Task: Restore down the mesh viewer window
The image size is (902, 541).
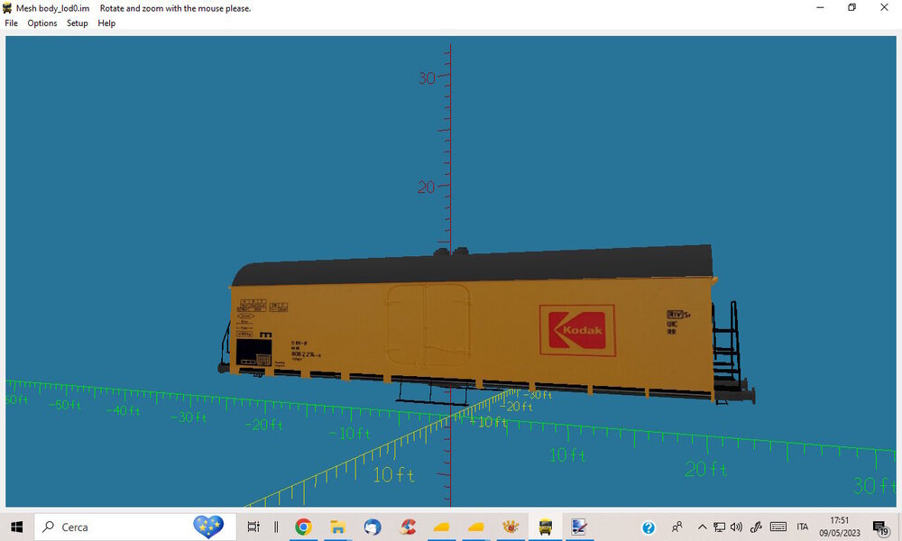Action: (x=852, y=7)
